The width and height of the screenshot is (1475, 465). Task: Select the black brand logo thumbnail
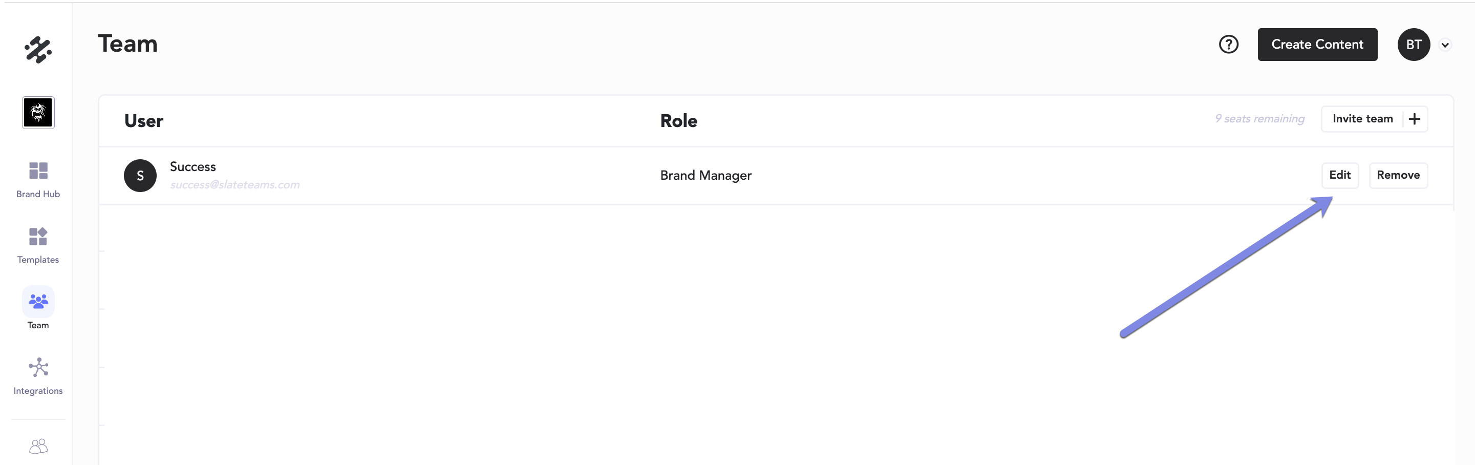38,112
